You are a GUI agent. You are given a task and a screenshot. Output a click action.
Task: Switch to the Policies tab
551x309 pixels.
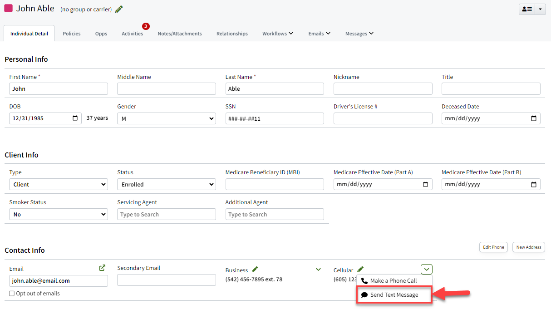[72, 34]
